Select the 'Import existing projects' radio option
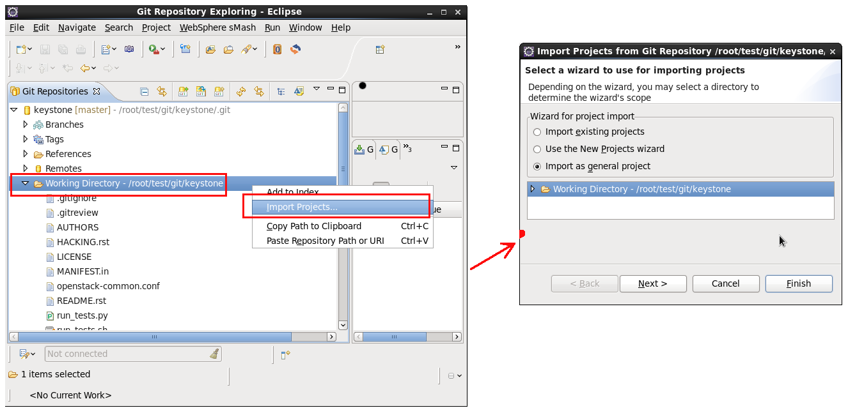The image size is (848, 415). [537, 132]
